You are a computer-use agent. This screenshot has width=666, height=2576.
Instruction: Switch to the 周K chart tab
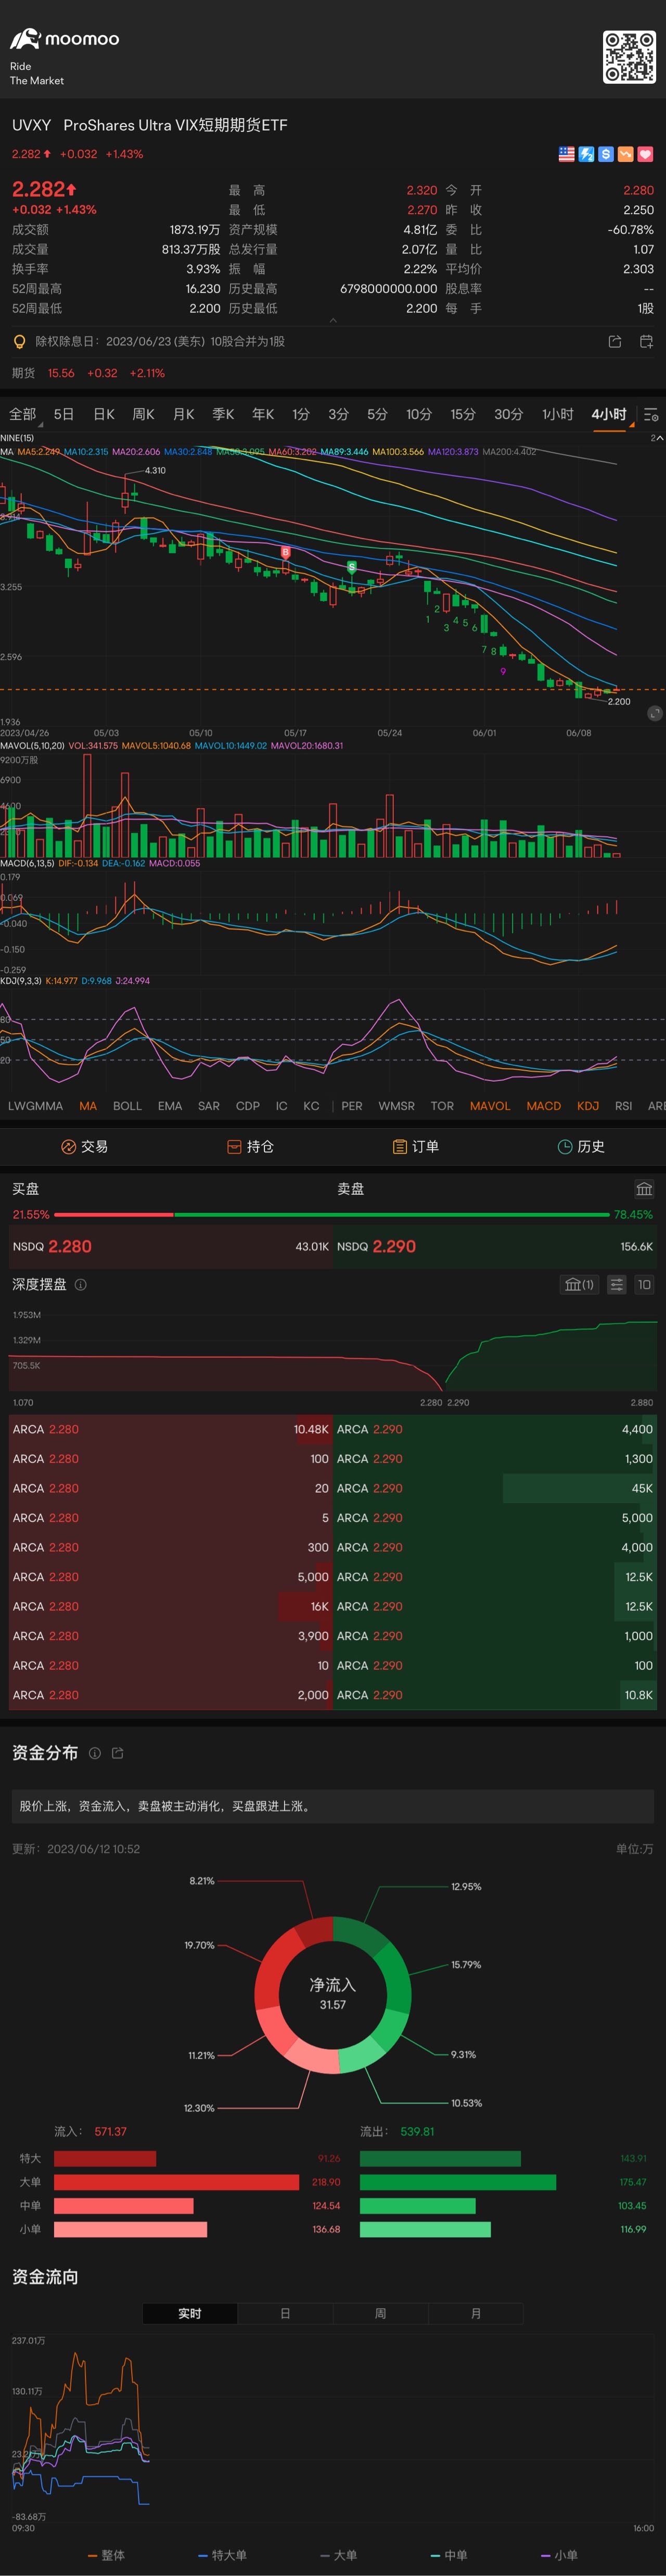(144, 414)
